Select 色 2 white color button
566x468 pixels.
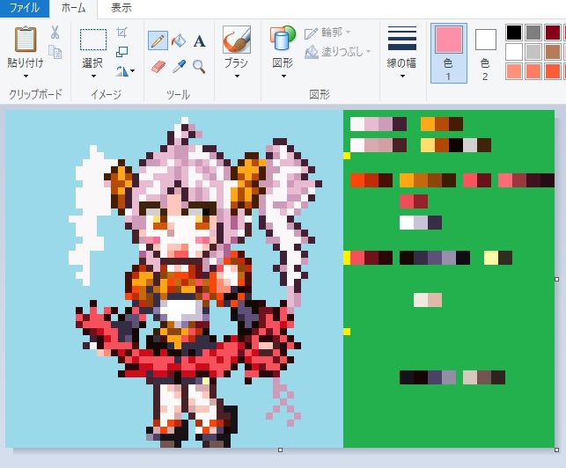(485, 54)
